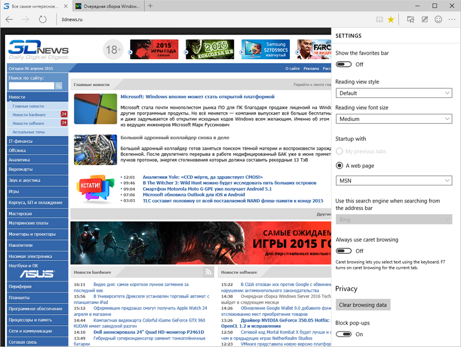This screenshot has width=461, height=347.
Task: Switch to the Очередная сборка Windows tab
Action: click(107, 6)
